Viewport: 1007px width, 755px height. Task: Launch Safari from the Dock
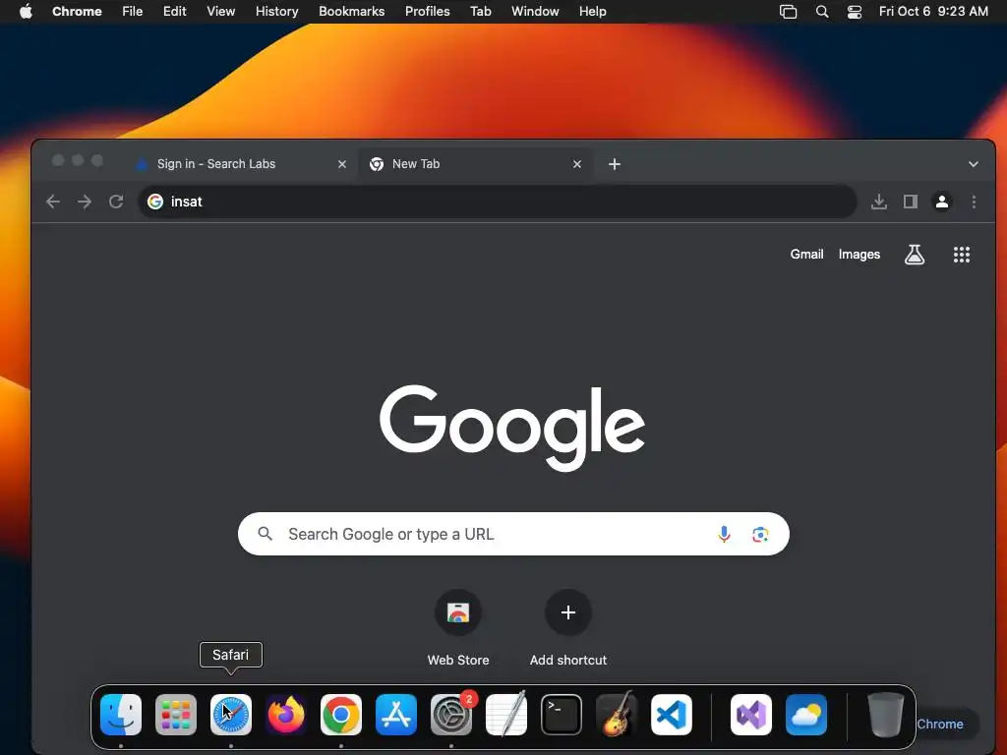(x=231, y=715)
